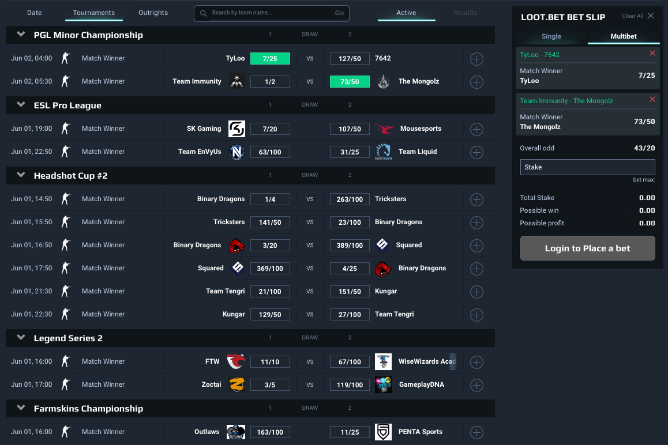668x445 pixels.
Task: Select Squared odds 369/100
Action: [x=270, y=268]
